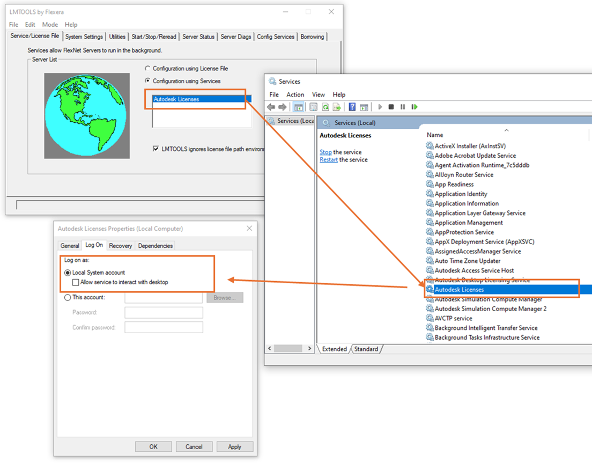This screenshot has width=592, height=463.
Task: Select Autodesk Licenses row in Services list
Action: pyautogui.click(x=508, y=289)
